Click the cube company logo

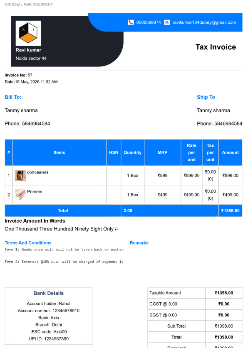tap(28, 33)
